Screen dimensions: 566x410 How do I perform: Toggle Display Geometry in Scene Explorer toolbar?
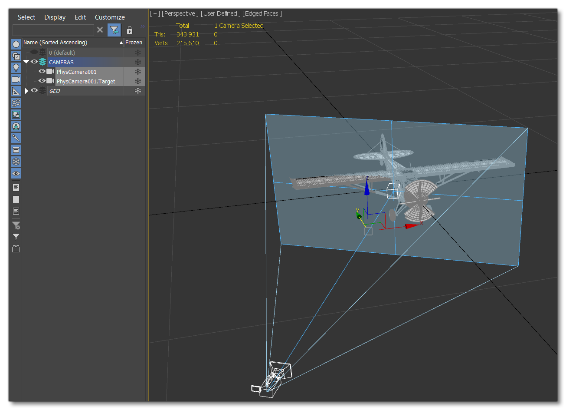(x=16, y=44)
